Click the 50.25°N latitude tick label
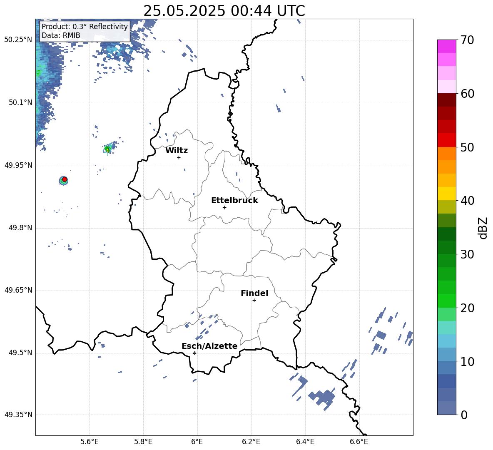493x450 pixels. click(x=18, y=40)
